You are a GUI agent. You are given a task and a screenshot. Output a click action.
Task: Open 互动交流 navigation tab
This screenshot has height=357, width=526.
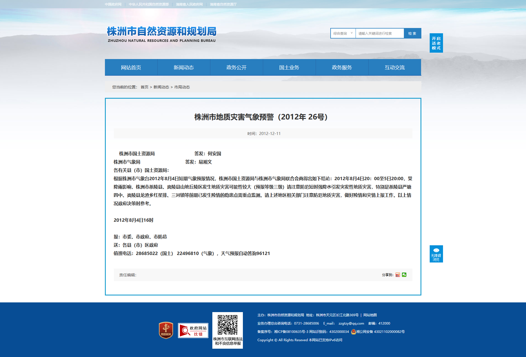pos(395,67)
